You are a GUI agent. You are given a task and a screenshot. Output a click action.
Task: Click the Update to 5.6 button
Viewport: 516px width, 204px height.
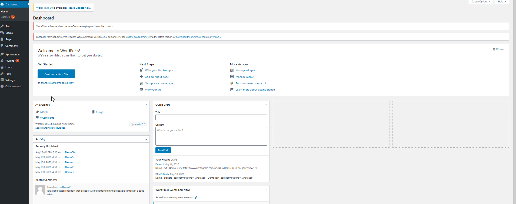point(138,124)
